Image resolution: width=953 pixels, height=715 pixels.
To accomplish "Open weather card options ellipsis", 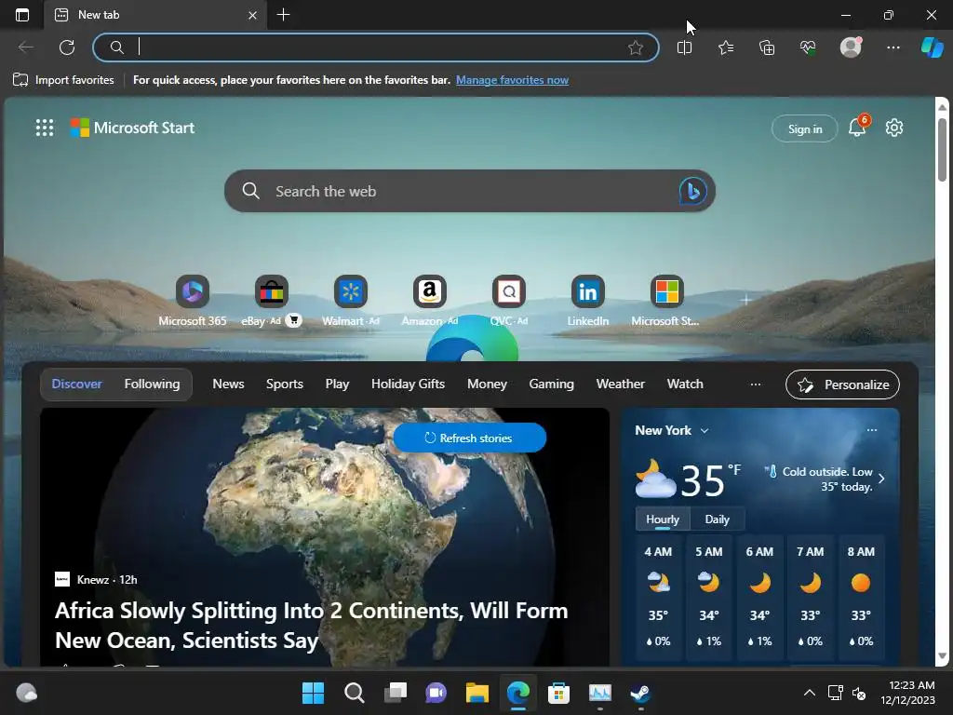I will (x=871, y=430).
